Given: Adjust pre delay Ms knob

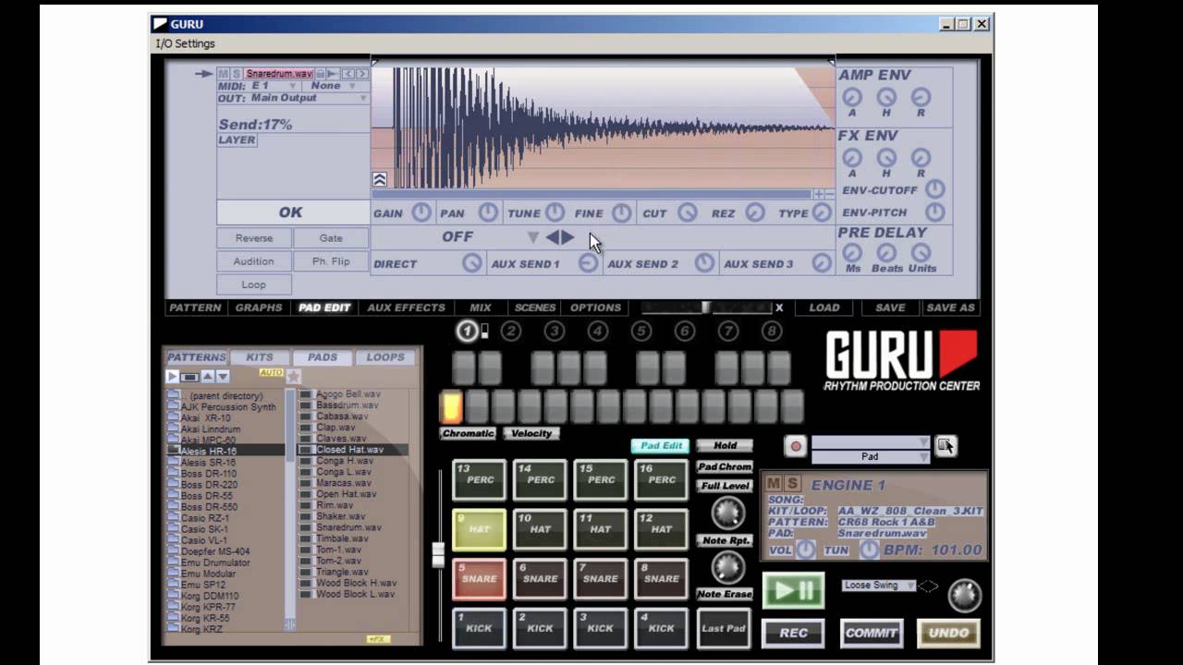Looking at the screenshot, I should (x=852, y=252).
